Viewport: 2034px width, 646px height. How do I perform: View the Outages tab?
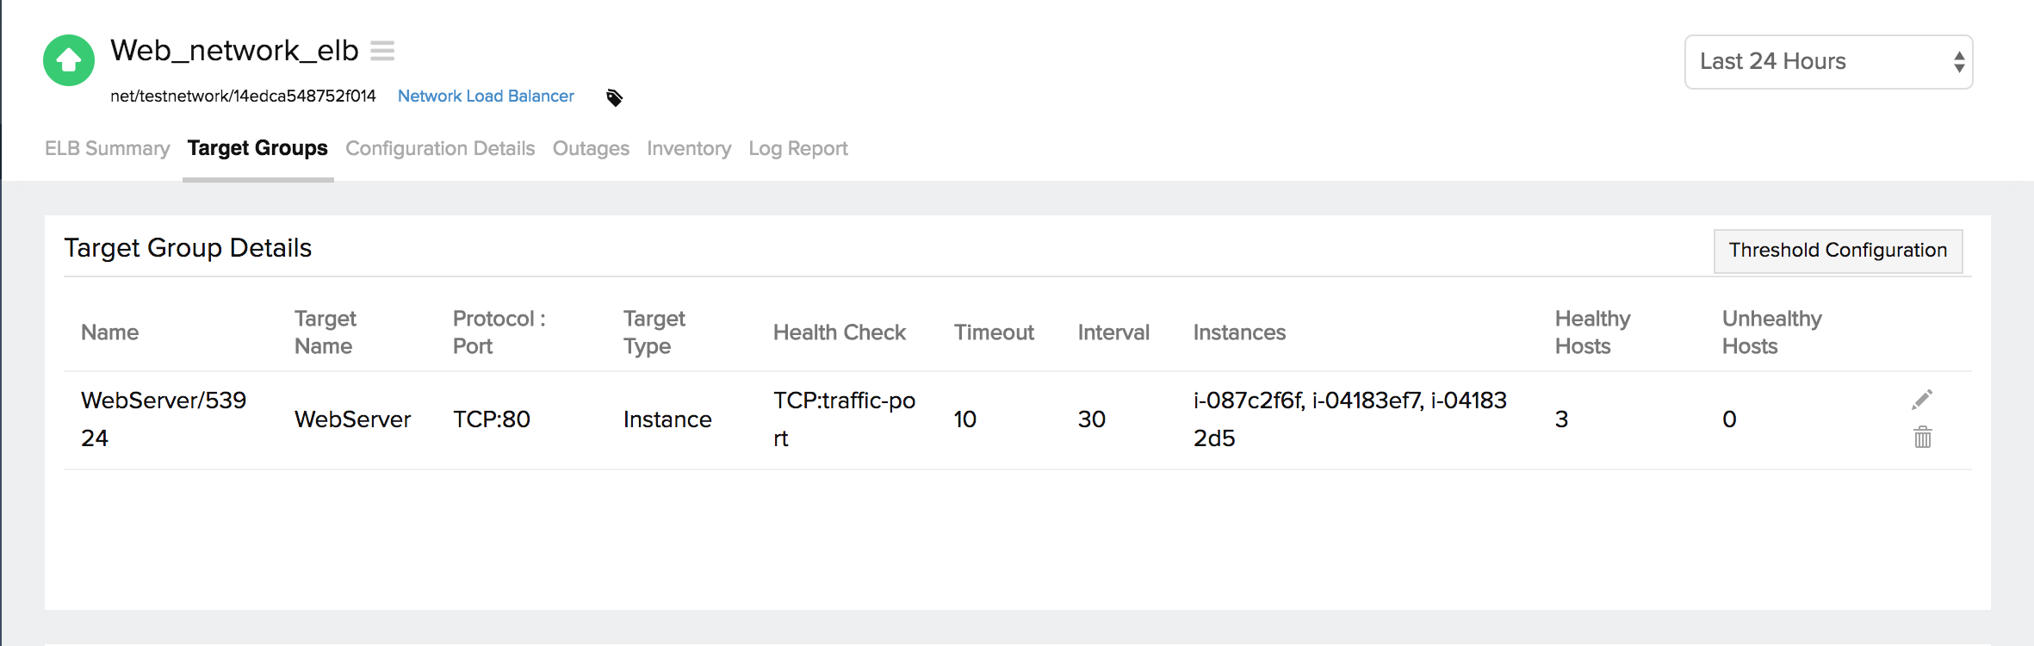click(x=591, y=148)
